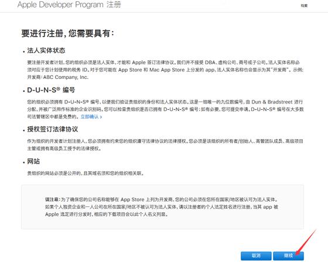Image resolution: width=328 pixels, height=263 pixels.
Task: Click the 继续 (Continue) button
Action: tap(288, 255)
